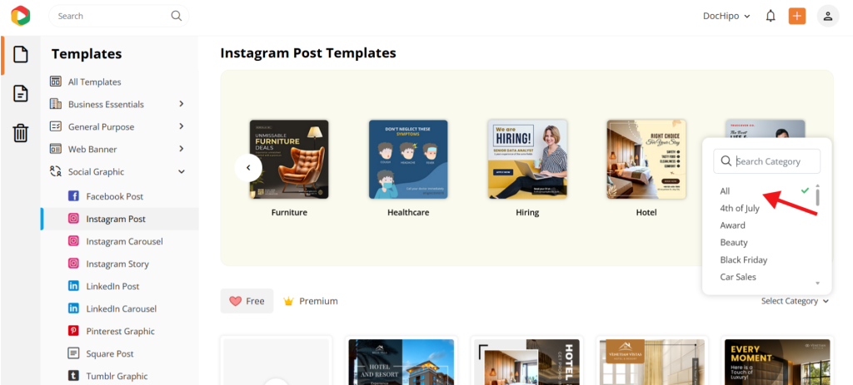
Task: Choose the All category option
Action: (x=726, y=191)
